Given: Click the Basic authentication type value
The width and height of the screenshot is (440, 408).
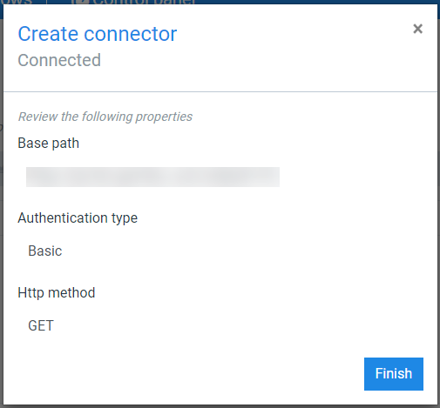Looking at the screenshot, I should (45, 251).
